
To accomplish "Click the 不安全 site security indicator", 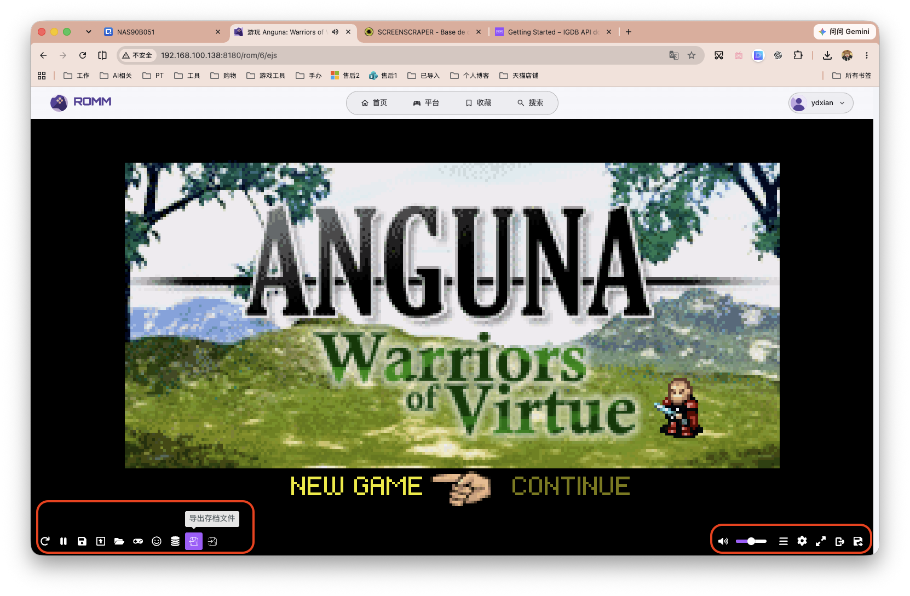I will coord(137,55).
